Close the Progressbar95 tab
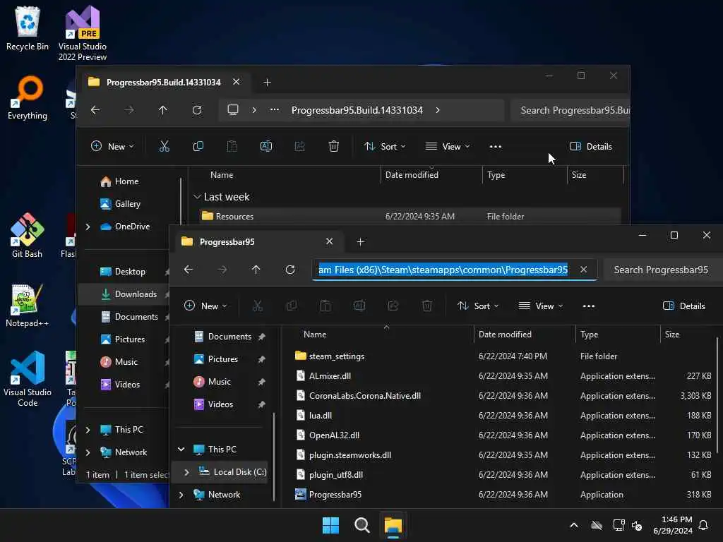The image size is (723, 542). (329, 241)
